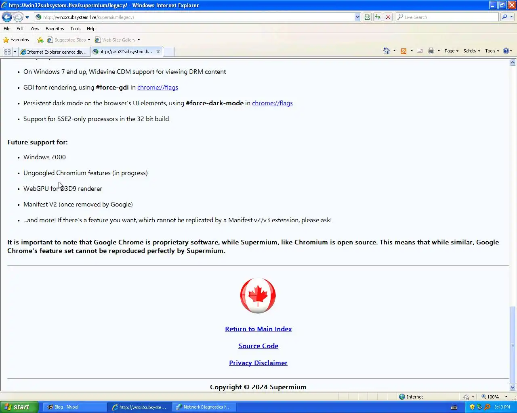Click the RSS Feeds icon
The height and width of the screenshot is (413, 517).
tap(403, 51)
